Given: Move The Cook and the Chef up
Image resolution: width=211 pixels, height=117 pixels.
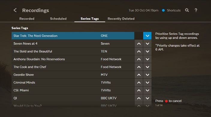Looking at the screenshot, I should point(139,67).
